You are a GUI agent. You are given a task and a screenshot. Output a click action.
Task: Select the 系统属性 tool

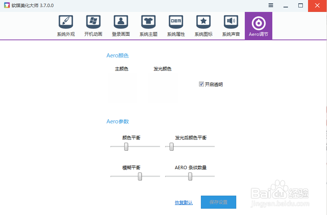coord(176,25)
